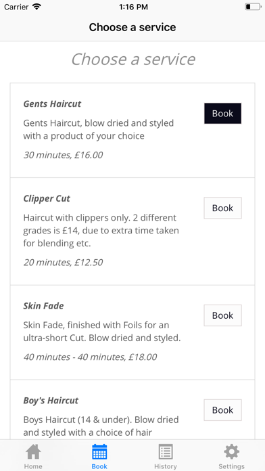
Task: Book the Skin Fade service
Action: tap(222, 315)
